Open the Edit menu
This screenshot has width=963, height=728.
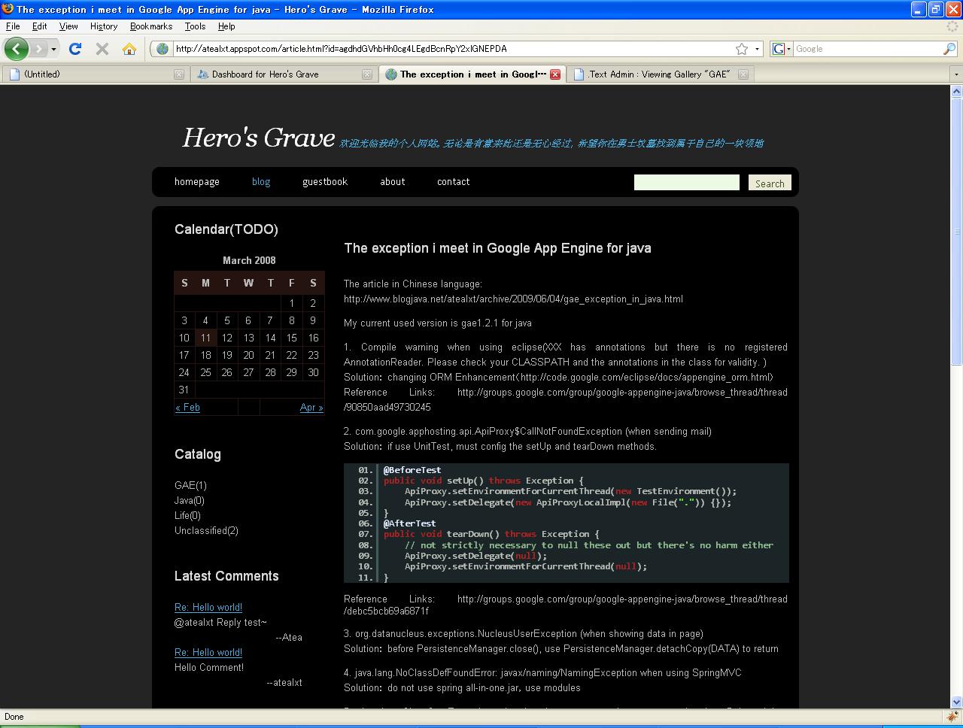(39, 26)
